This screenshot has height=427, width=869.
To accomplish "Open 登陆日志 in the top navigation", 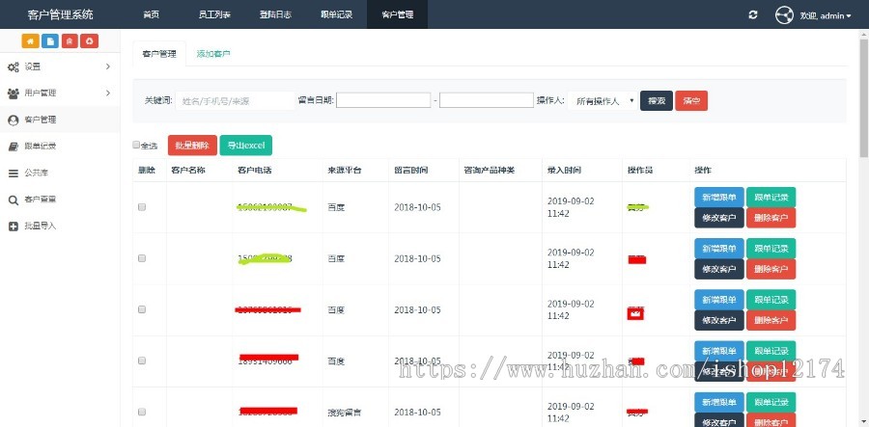I will 275,14.
